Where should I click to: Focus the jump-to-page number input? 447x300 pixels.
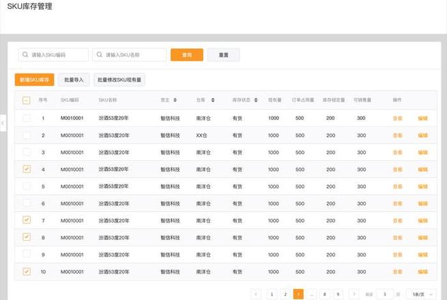tap(384, 294)
